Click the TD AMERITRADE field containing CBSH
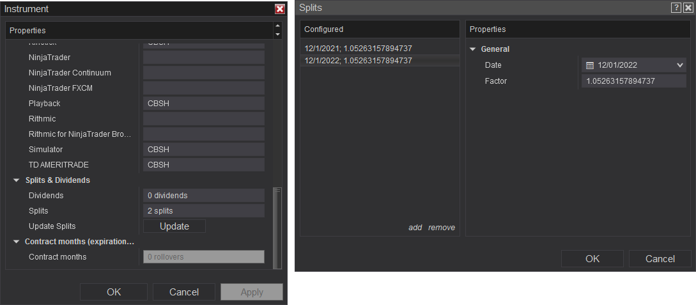 pos(204,165)
